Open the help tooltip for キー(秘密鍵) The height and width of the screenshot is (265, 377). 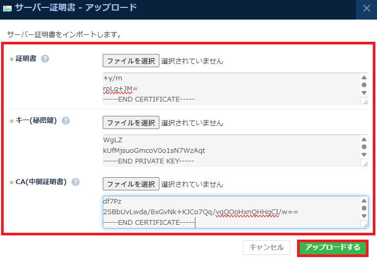tap(66, 120)
